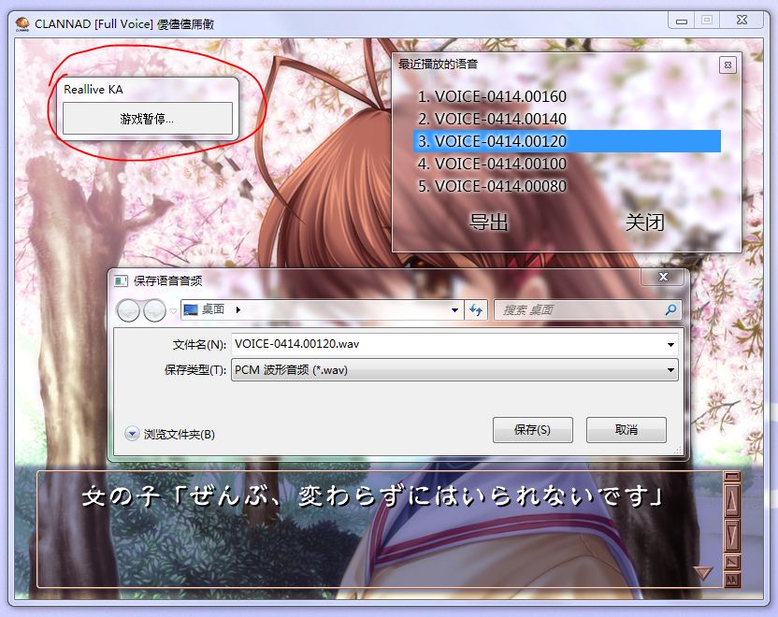The height and width of the screenshot is (617, 778).
Task: Click the single-triangle button below the scroll arrows
Action: [732, 562]
